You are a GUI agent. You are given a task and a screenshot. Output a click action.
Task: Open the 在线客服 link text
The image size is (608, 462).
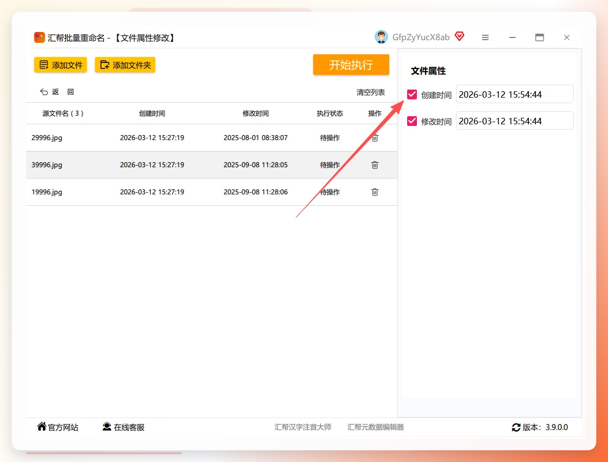click(129, 427)
